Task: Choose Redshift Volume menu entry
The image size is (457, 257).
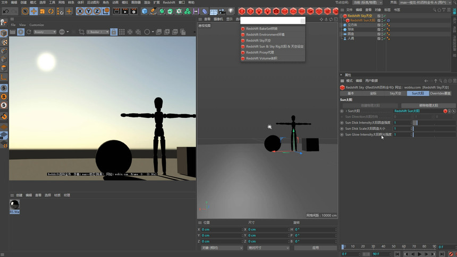Action: pos(273,58)
